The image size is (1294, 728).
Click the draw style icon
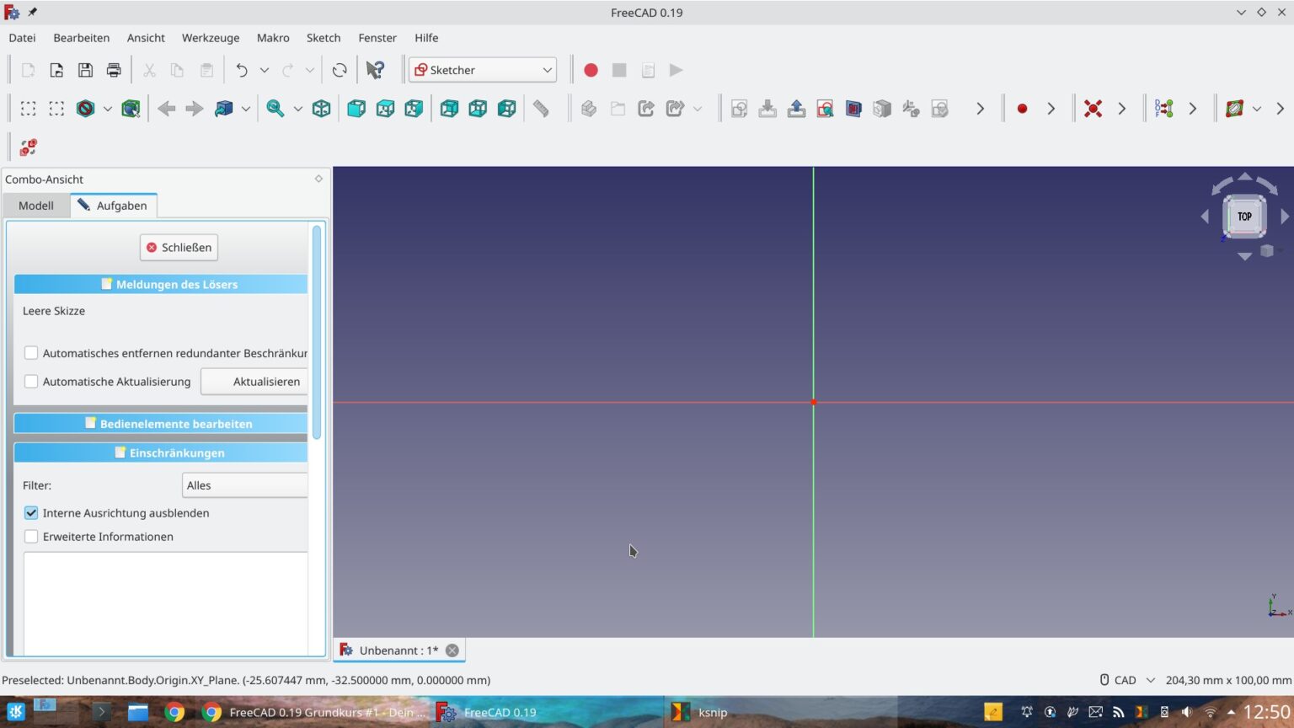[x=85, y=109]
